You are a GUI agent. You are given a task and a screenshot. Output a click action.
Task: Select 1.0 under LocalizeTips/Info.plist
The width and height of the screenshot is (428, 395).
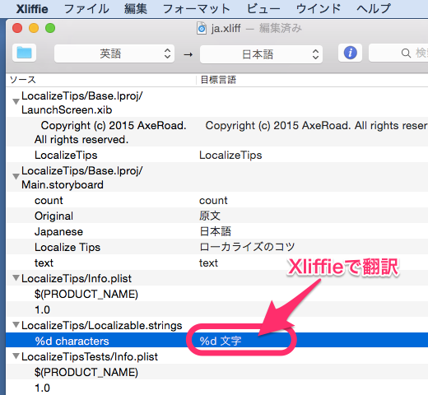click(42, 309)
